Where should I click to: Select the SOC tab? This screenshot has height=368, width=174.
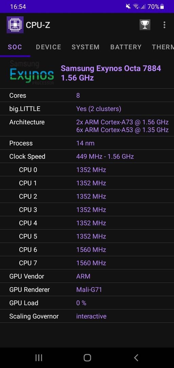[x=15, y=47]
